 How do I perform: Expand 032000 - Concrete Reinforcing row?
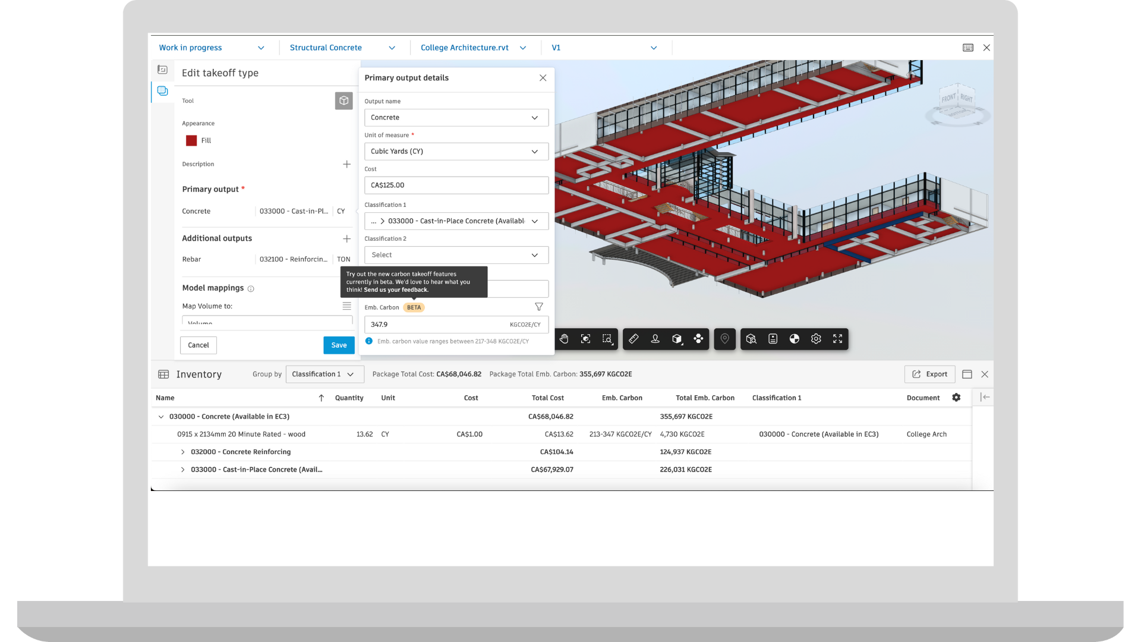[x=182, y=452]
